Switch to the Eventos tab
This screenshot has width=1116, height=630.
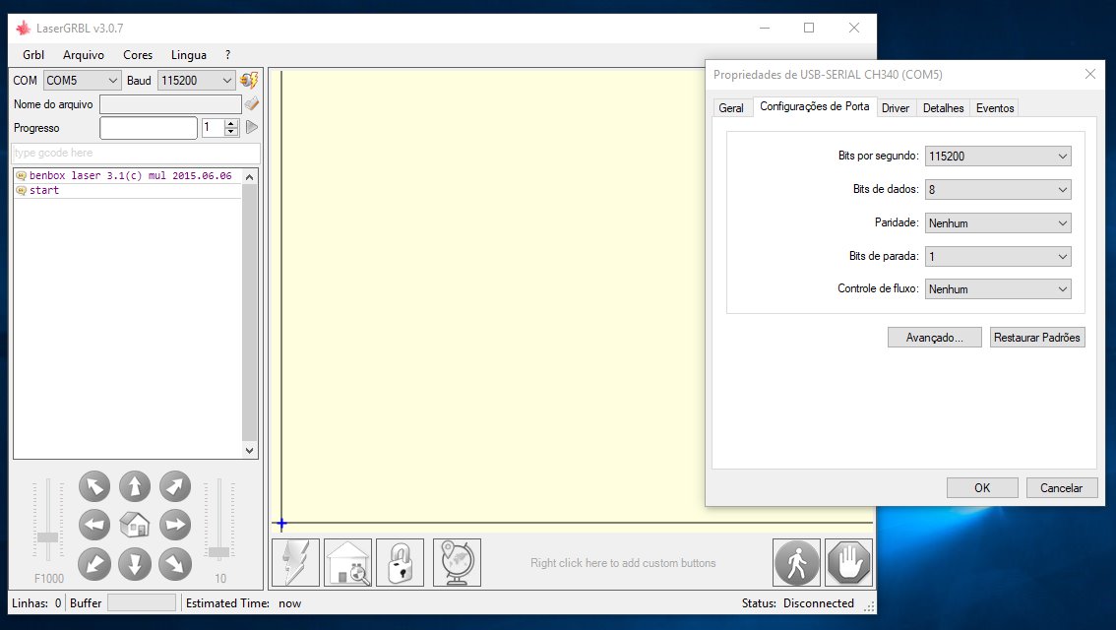pyautogui.click(x=994, y=108)
